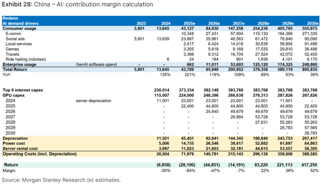Click the 2025e column header
323x185 pixels.
pyautogui.click(x=190, y=23)
